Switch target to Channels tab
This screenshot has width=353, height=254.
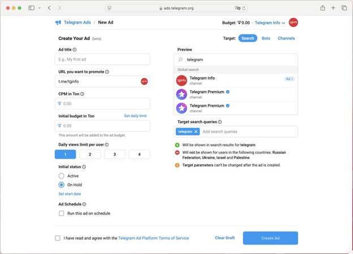[286, 38]
